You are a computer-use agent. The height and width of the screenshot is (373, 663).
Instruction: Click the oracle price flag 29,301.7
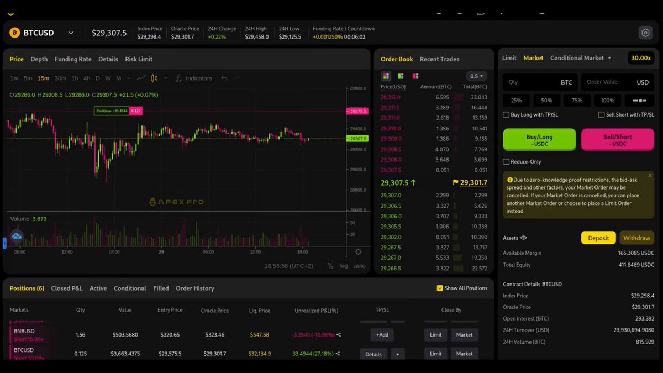(470, 182)
